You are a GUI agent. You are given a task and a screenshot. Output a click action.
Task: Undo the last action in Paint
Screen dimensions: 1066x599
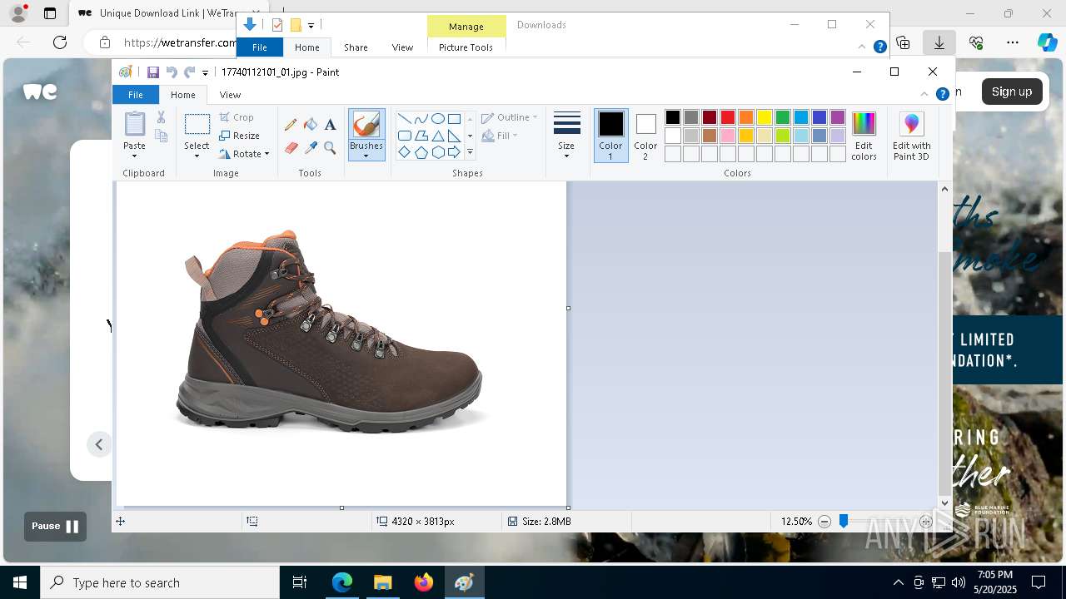172,72
